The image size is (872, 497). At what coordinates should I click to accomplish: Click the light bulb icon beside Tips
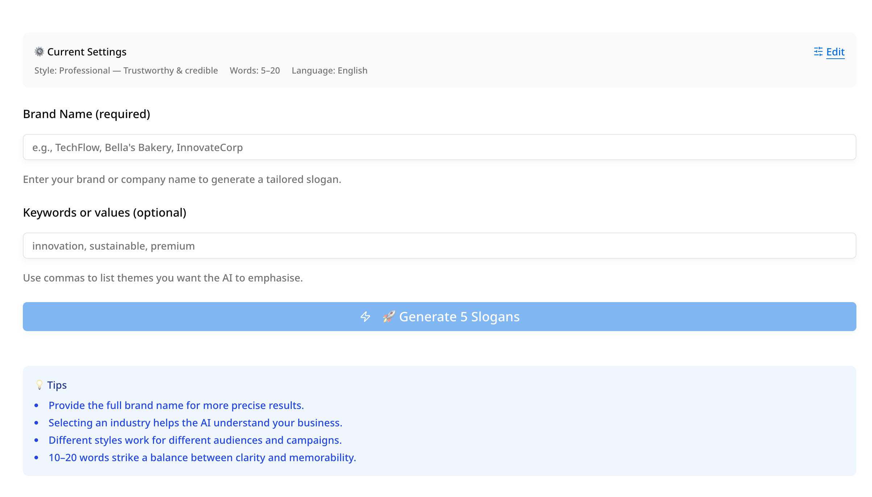click(39, 385)
